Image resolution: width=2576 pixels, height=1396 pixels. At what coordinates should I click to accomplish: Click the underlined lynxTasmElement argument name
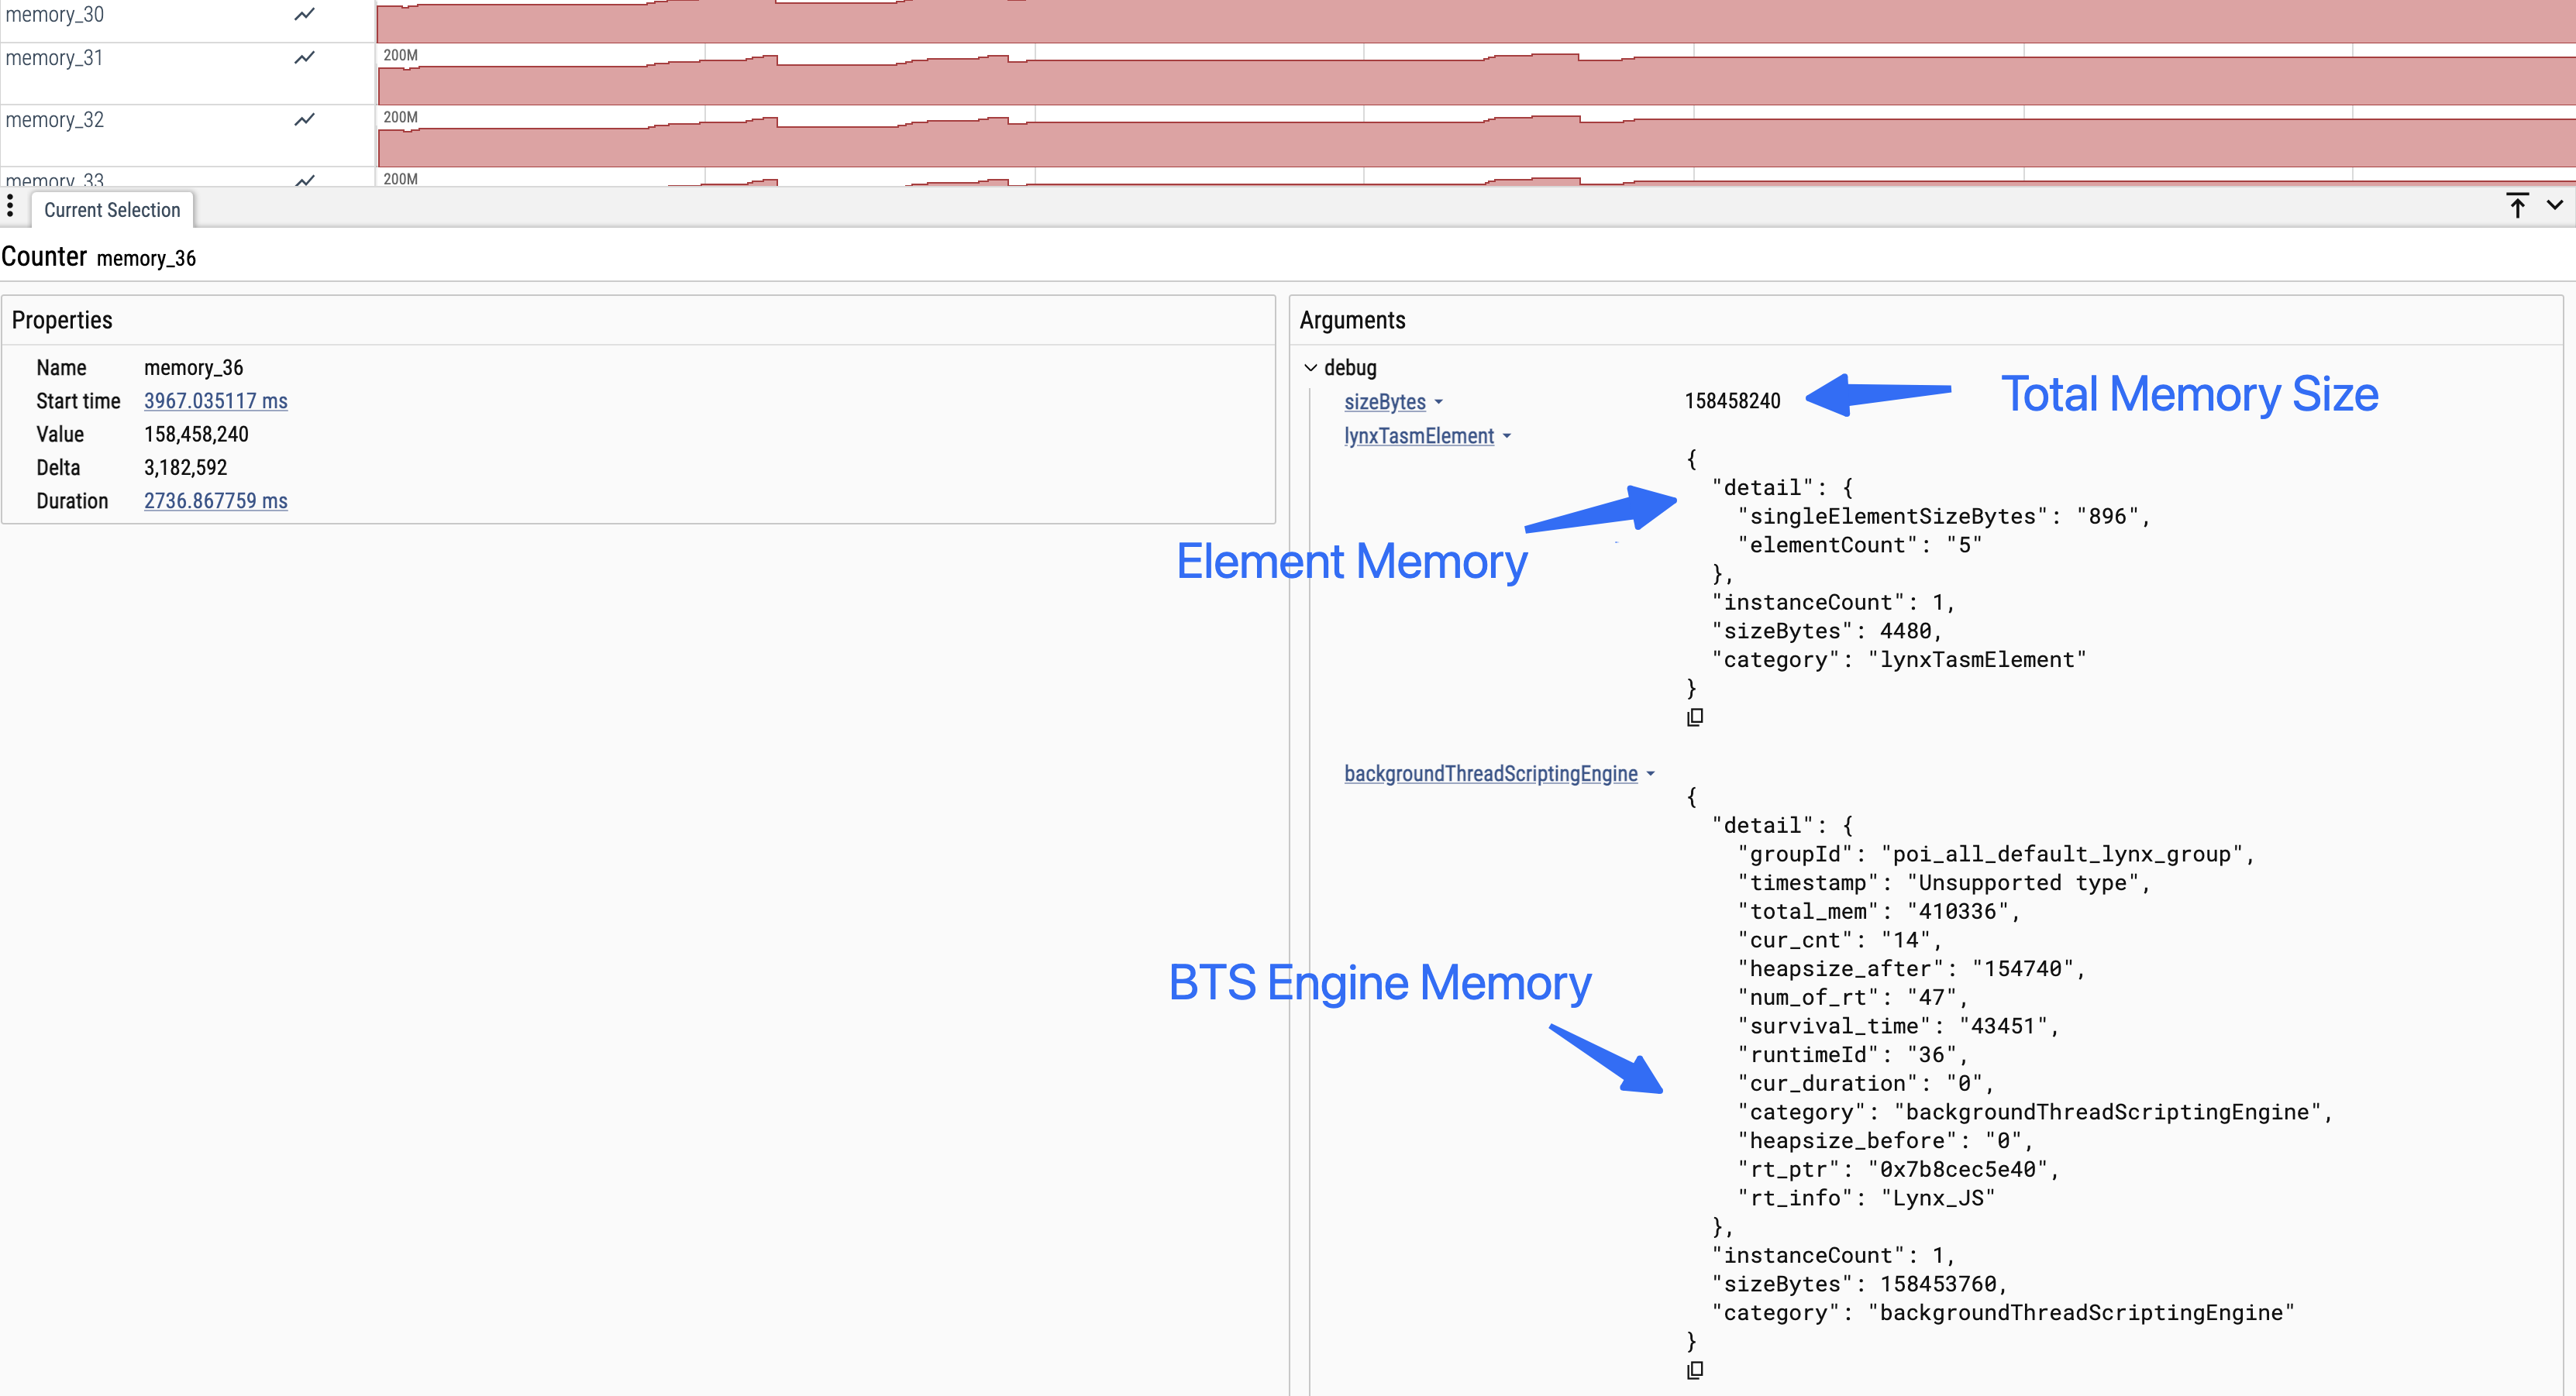coord(1419,436)
